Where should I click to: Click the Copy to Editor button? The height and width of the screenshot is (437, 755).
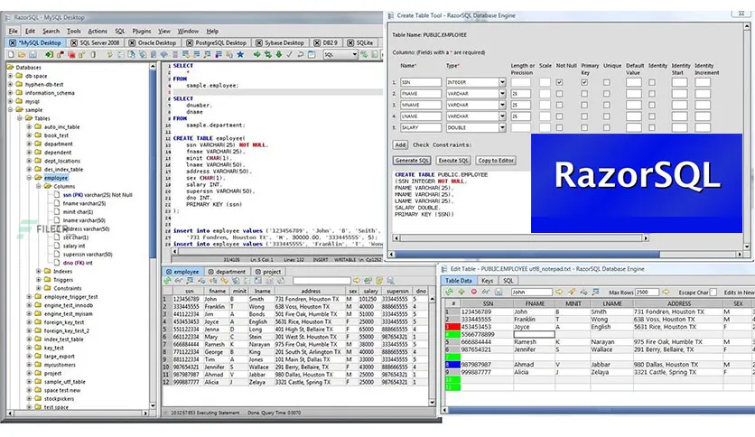(496, 161)
